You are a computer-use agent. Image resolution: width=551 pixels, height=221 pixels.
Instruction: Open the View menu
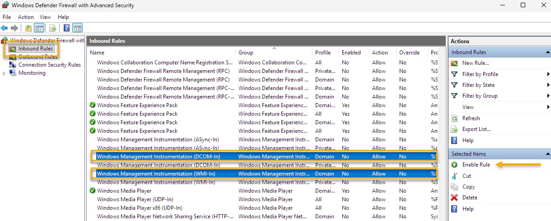(x=45, y=17)
